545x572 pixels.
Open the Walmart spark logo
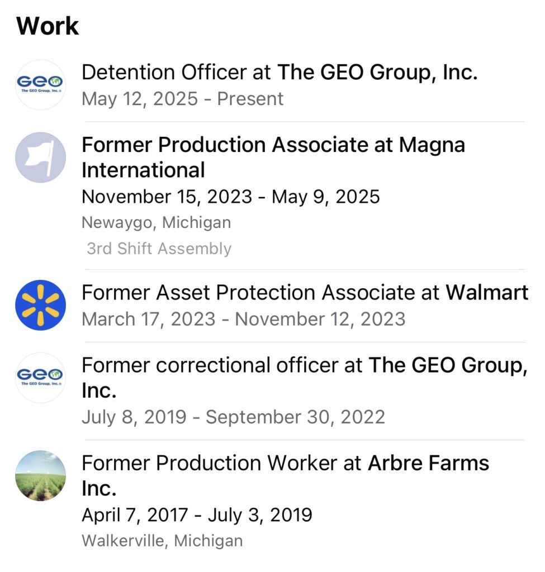tap(40, 305)
